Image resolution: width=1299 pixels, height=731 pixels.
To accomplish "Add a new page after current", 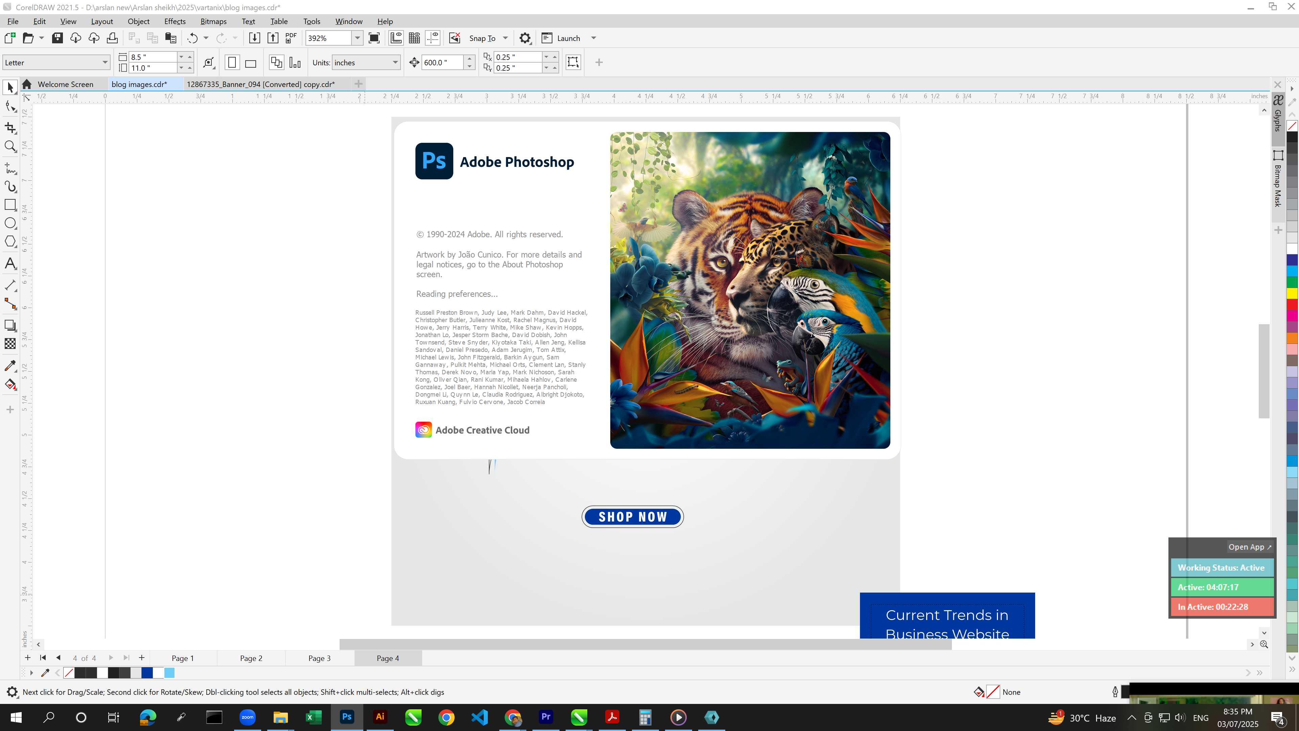I will tap(142, 657).
